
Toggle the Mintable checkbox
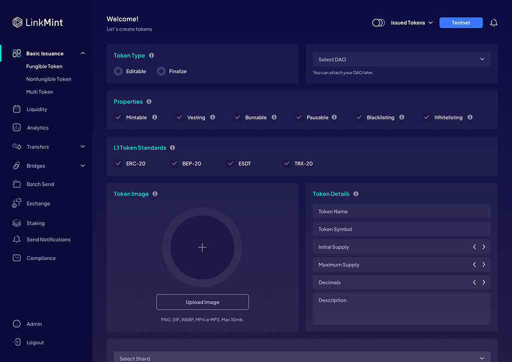[118, 117]
